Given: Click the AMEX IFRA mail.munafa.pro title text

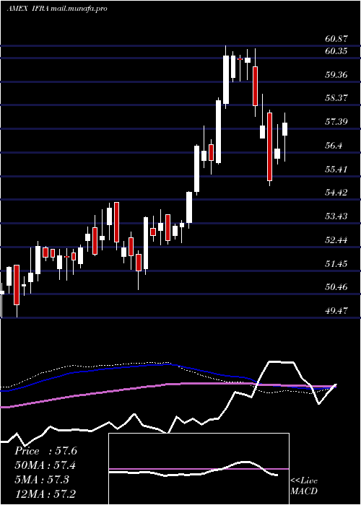Looking at the screenshot, I should [x=57, y=9].
